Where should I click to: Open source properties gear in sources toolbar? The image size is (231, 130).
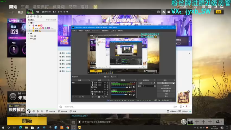99,97
